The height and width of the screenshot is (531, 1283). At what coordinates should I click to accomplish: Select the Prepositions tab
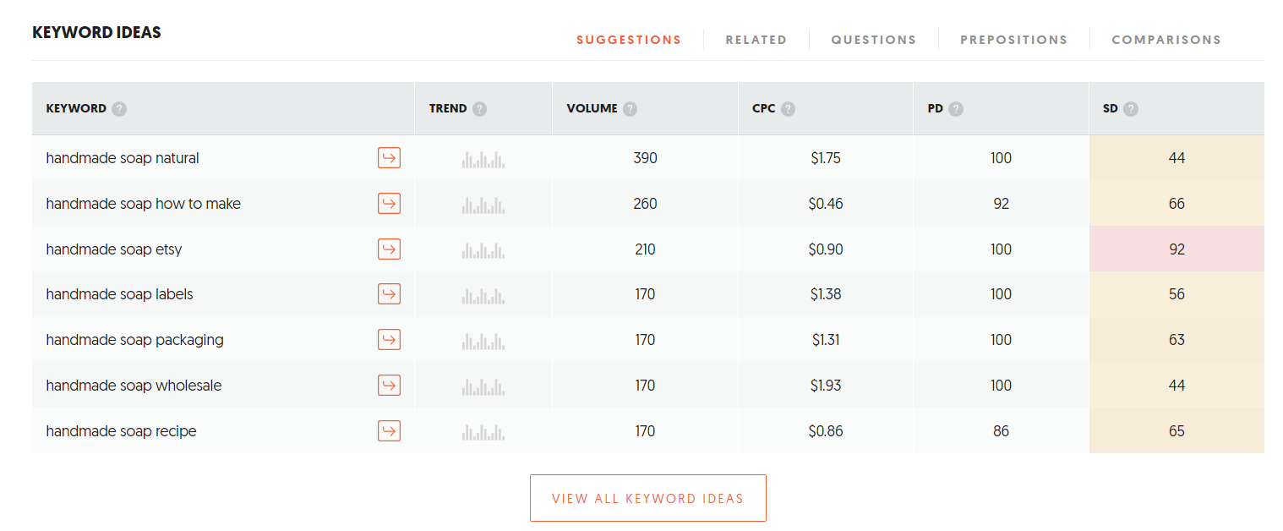[x=1013, y=40]
